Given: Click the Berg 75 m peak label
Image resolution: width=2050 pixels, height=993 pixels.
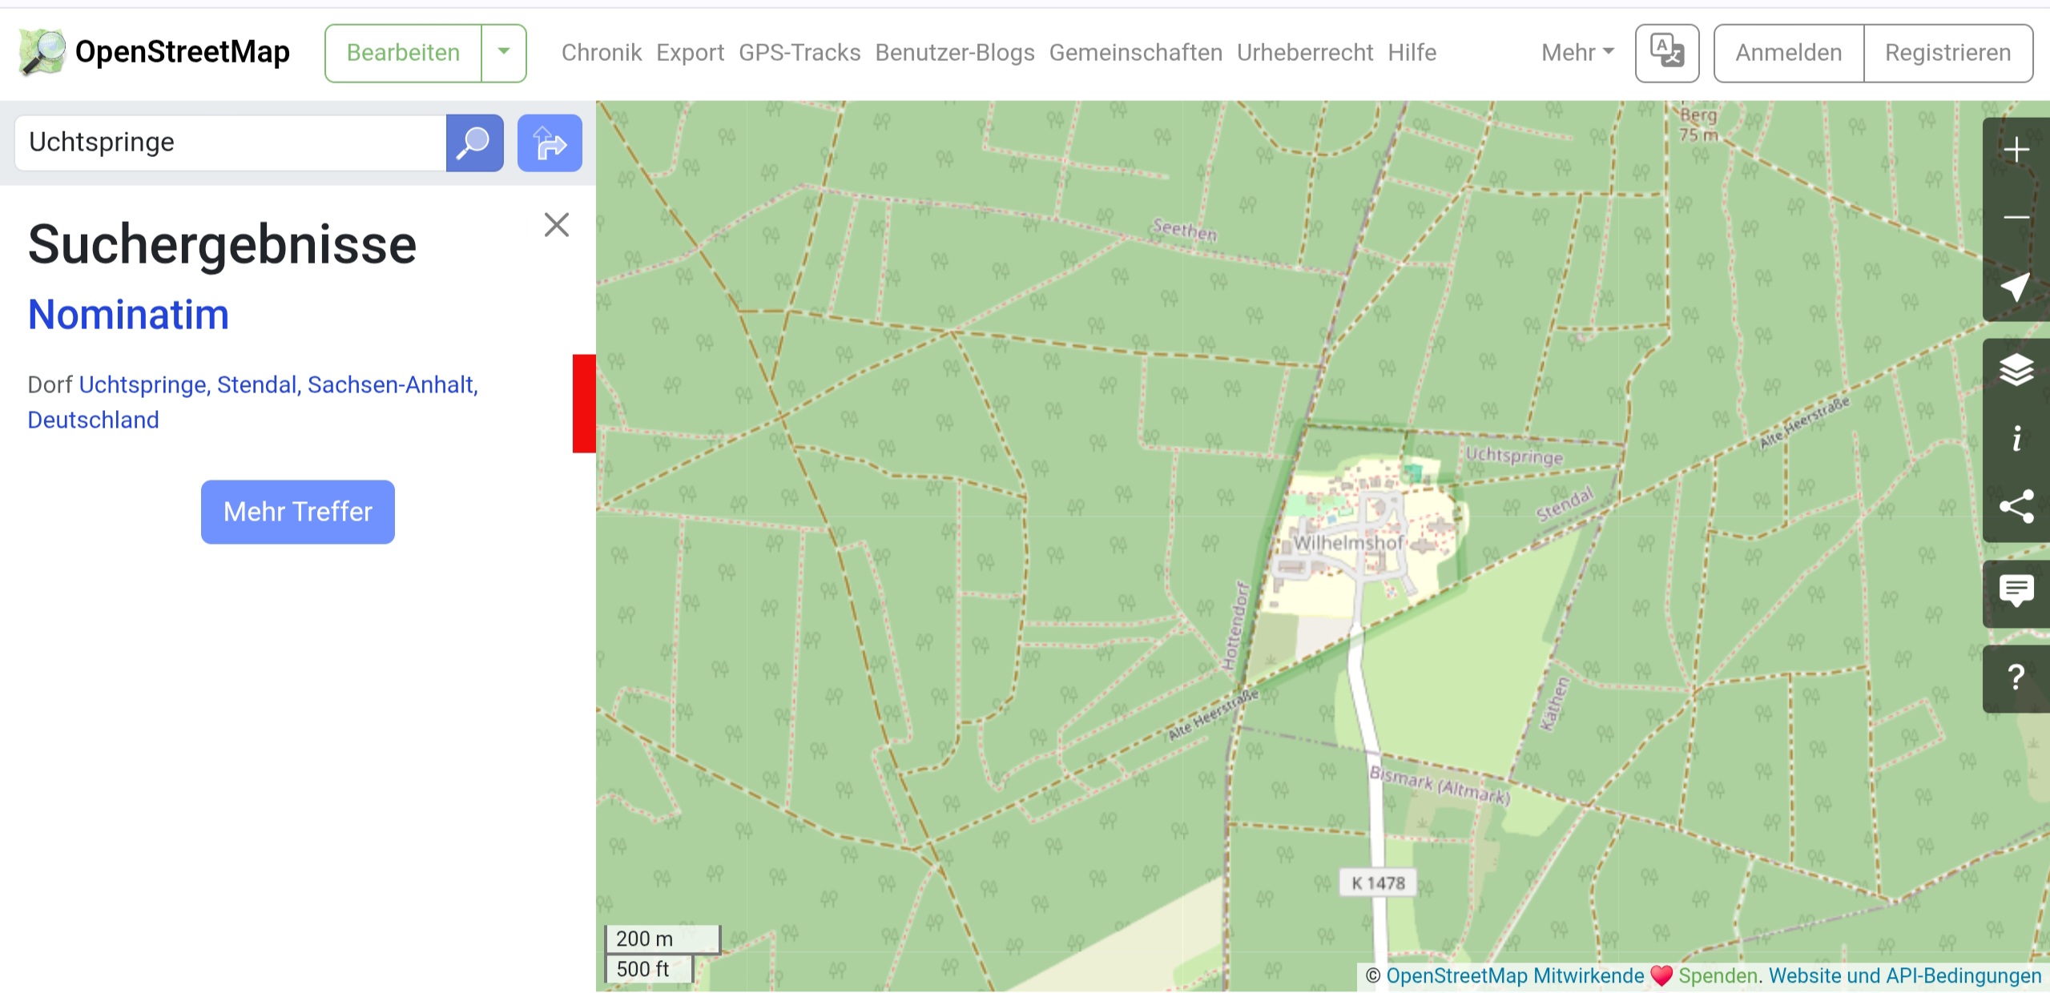Looking at the screenshot, I should (x=1699, y=125).
